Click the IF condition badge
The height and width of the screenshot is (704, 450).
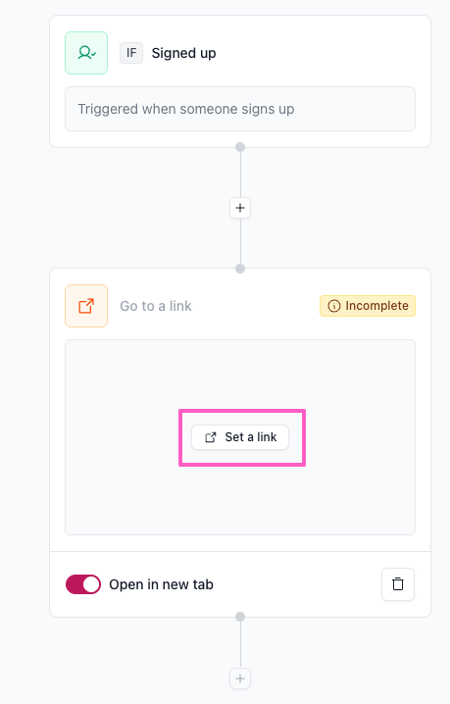[x=131, y=53]
